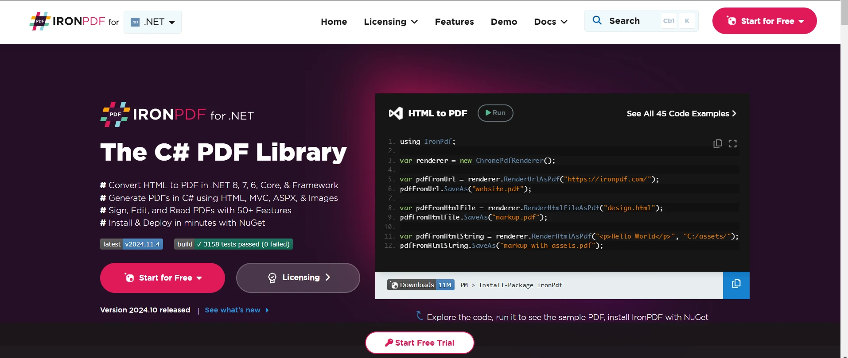Click the Ctrl shortcut key badge
Viewport: 848px width, 358px height.
coord(669,21)
